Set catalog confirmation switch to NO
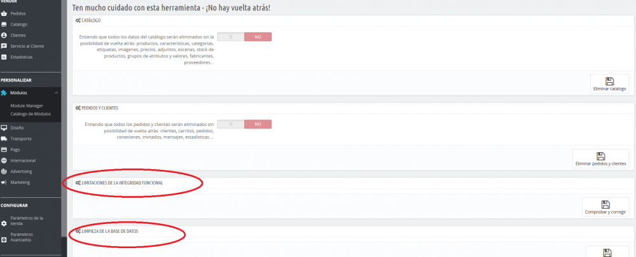The image size is (636, 257). point(258,37)
